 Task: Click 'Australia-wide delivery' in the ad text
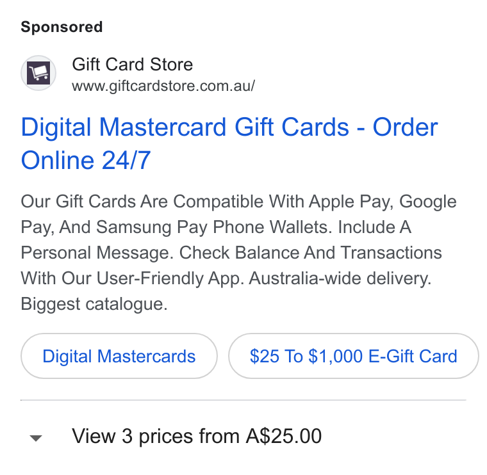coord(339,278)
